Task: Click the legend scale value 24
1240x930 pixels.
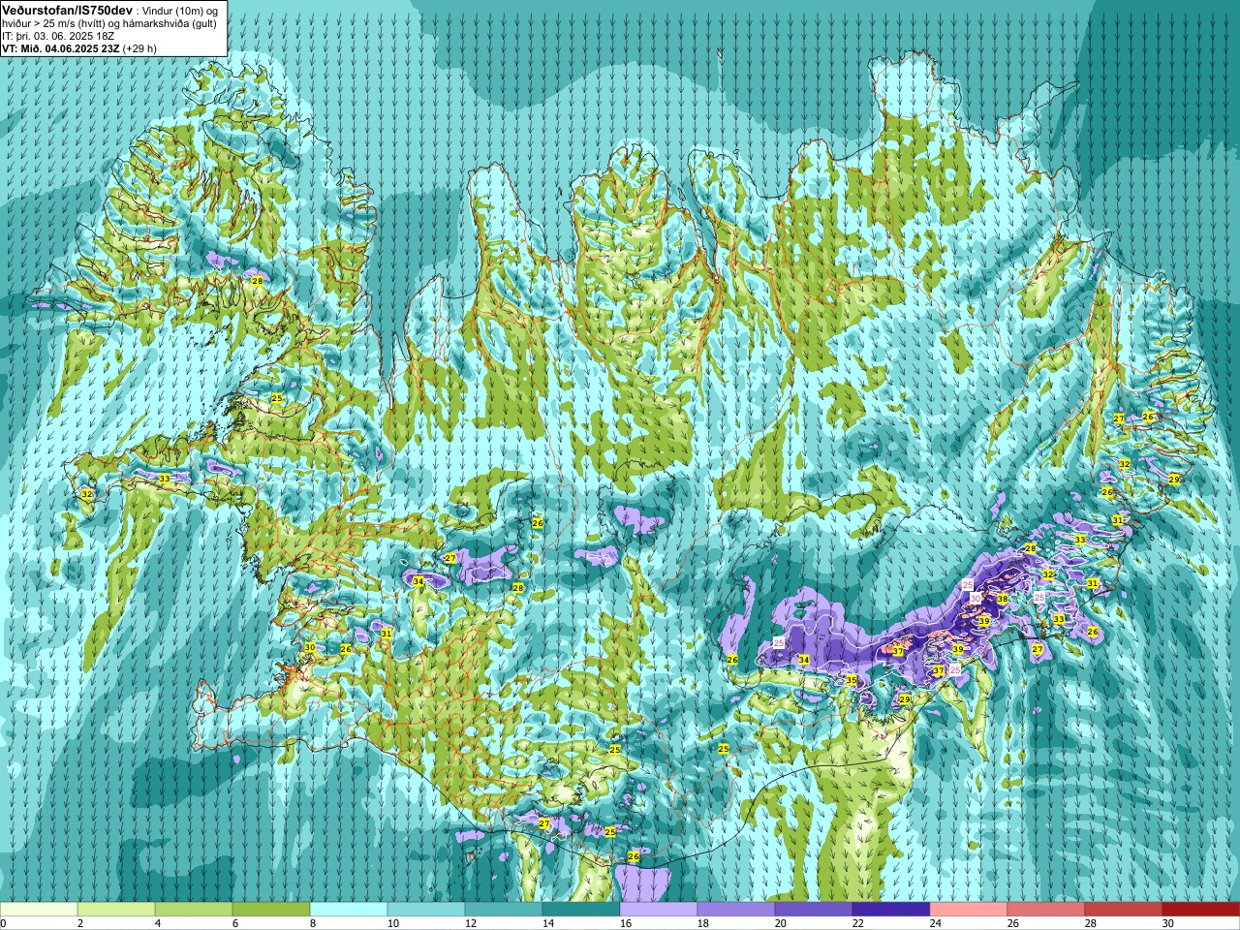Action: coord(936,923)
